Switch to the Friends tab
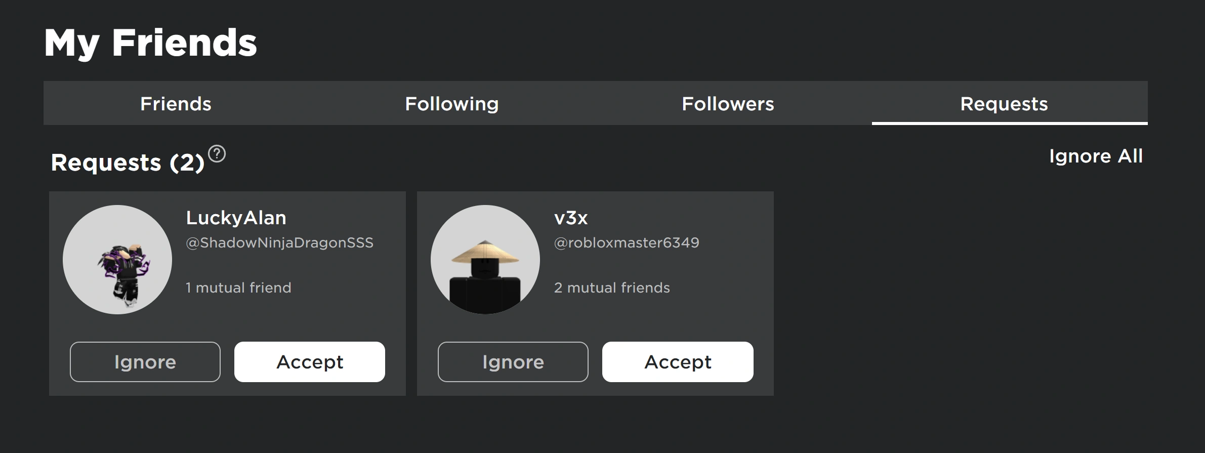This screenshot has height=453, width=1205. coord(175,103)
